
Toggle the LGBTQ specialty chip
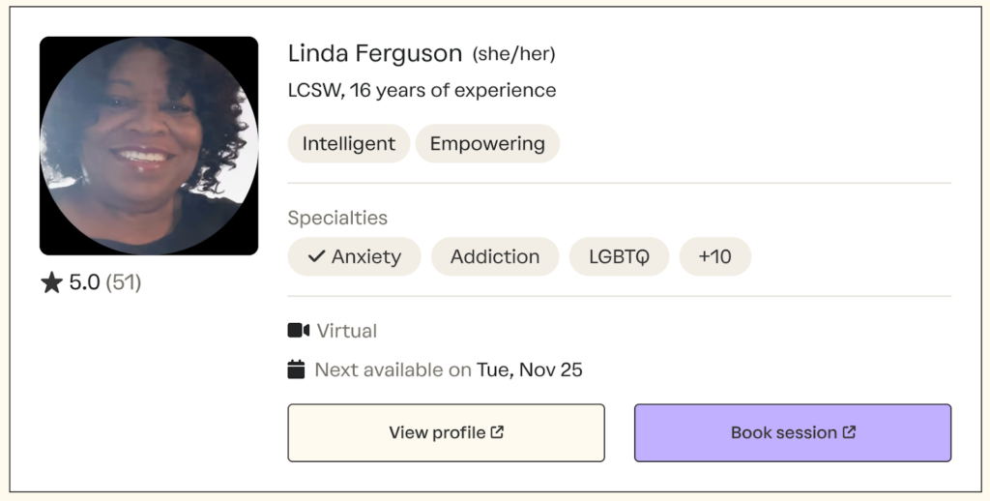pos(619,256)
